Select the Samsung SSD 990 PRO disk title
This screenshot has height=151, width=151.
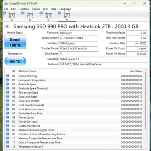click(76, 26)
